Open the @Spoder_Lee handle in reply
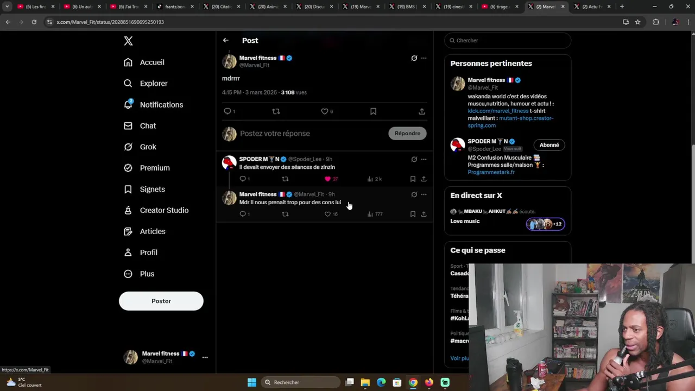The height and width of the screenshot is (391, 695). pos(305,159)
